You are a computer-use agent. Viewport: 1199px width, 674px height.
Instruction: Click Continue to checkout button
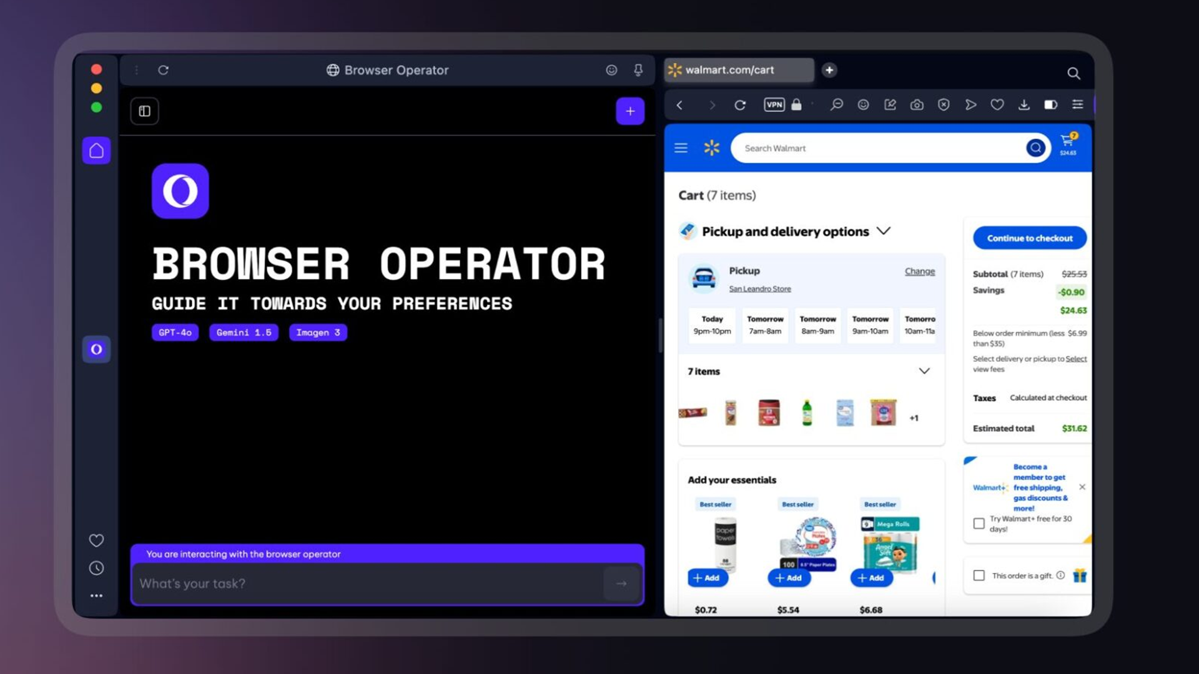point(1029,238)
